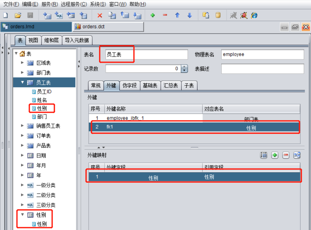Switch to orders.lmd document tab

[x=36, y=27]
